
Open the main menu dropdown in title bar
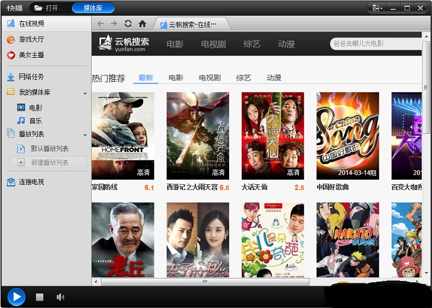(377, 8)
